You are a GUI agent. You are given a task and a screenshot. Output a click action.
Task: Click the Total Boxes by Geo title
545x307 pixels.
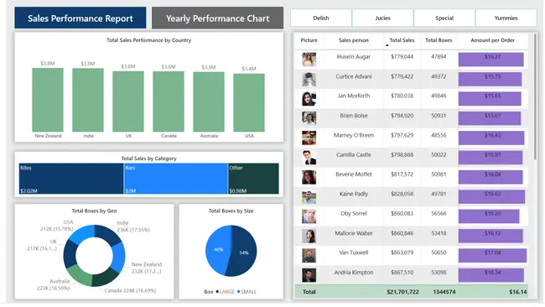[x=94, y=211]
